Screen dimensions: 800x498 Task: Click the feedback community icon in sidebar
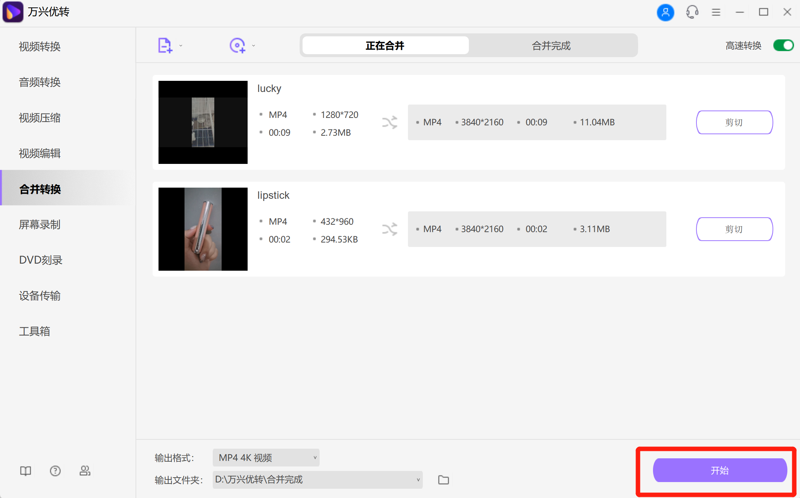pos(85,471)
